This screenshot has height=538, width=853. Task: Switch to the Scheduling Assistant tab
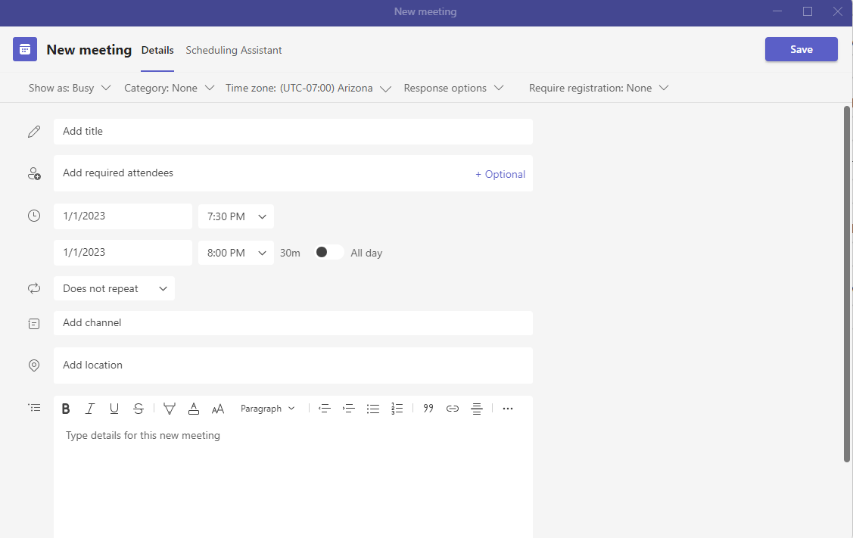[x=233, y=50]
